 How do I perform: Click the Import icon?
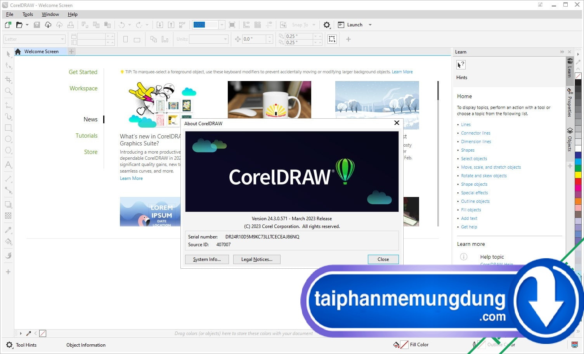pyautogui.click(x=159, y=25)
